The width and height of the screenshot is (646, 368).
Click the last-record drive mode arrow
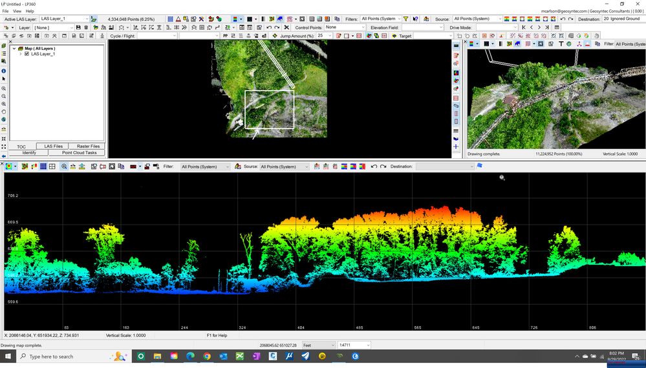coord(547,28)
